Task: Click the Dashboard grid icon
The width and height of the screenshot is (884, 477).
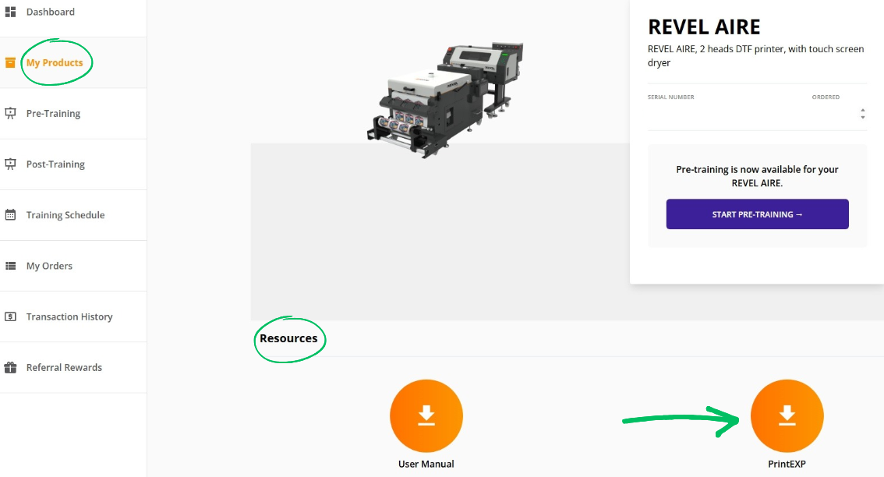Action: click(x=10, y=11)
